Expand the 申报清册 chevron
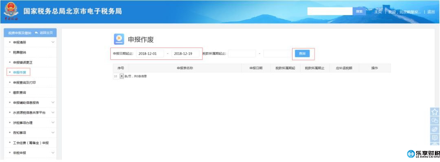 [x=53, y=42]
